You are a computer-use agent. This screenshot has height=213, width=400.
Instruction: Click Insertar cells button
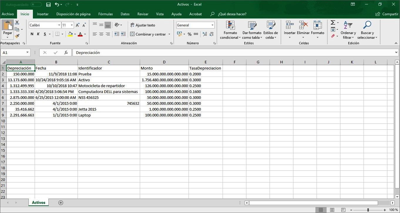290,30
